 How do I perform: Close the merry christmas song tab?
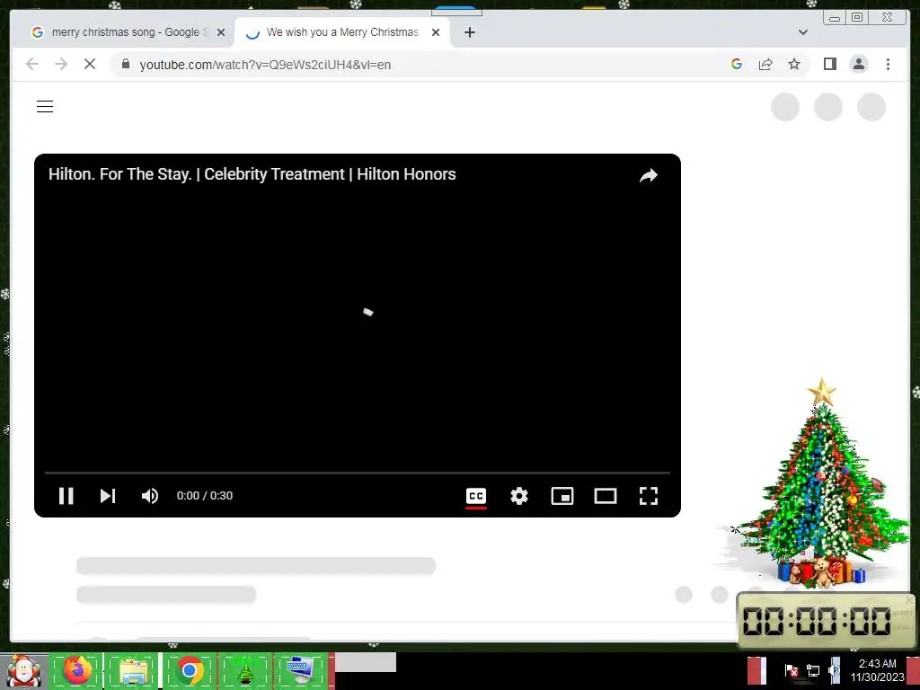(x=221, y=32)
